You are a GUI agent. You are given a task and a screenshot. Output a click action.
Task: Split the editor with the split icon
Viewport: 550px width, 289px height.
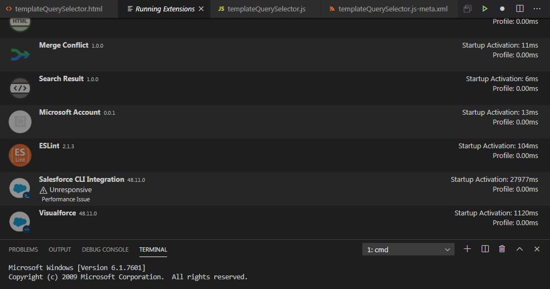[x=520, y=9]
